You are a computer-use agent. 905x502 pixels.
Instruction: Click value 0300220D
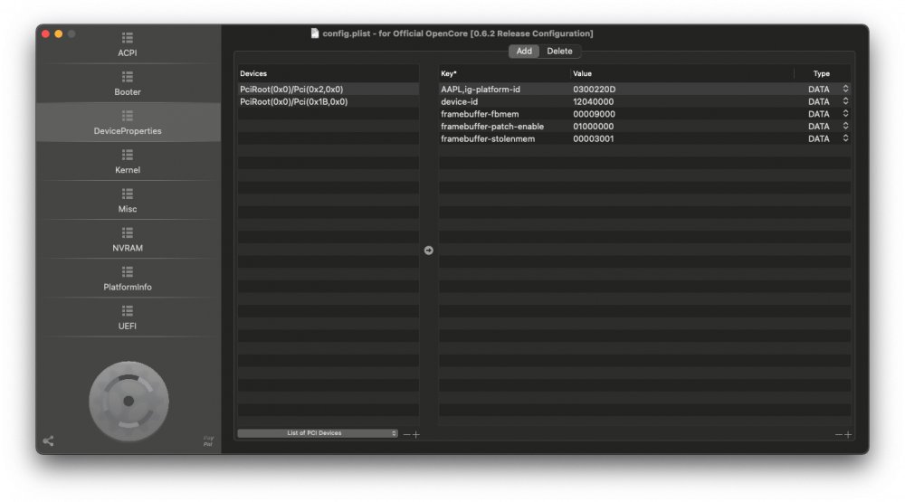(594, 89)
